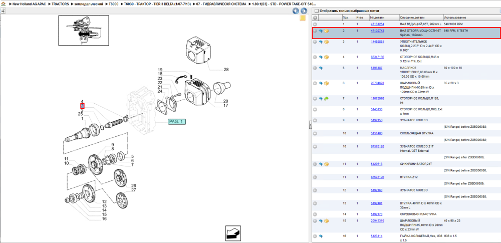Screen dimensions: 501x243
Task: Sort by '№ детали' column header
Action: [384, 17]
